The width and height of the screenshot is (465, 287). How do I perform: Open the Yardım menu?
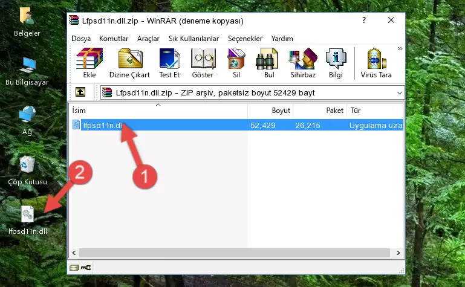click(x=282, y=39)
